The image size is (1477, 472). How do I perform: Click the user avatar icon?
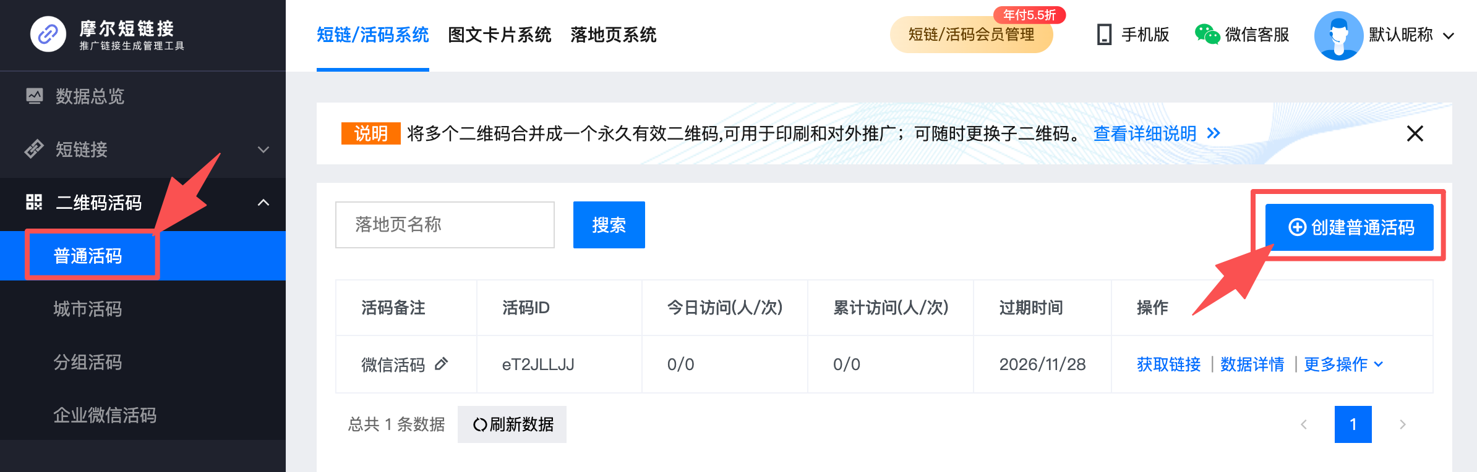tap(1338, 35)
